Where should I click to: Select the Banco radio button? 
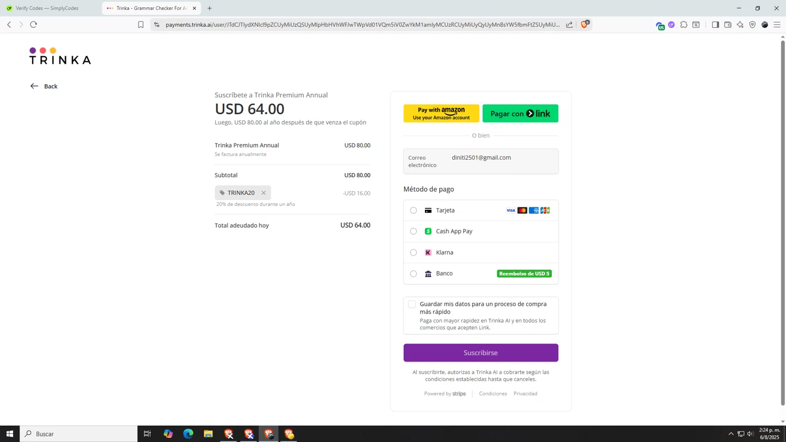pyautogui.click(x=413, y=273)
